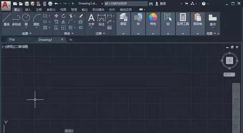243x133 pixels.
Task: Open the Layers (图层) panel button
Action: pyautogui.click(x=123, y=19)
